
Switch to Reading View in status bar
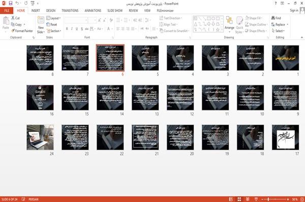(248, 199)
